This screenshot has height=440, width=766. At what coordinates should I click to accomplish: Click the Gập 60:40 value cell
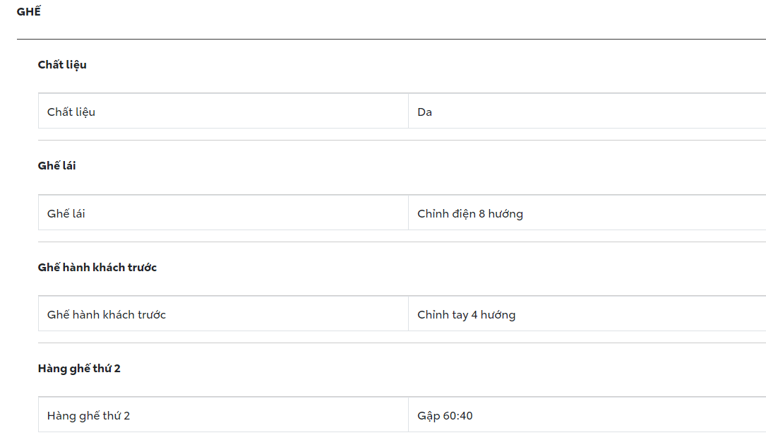(445, 415)
